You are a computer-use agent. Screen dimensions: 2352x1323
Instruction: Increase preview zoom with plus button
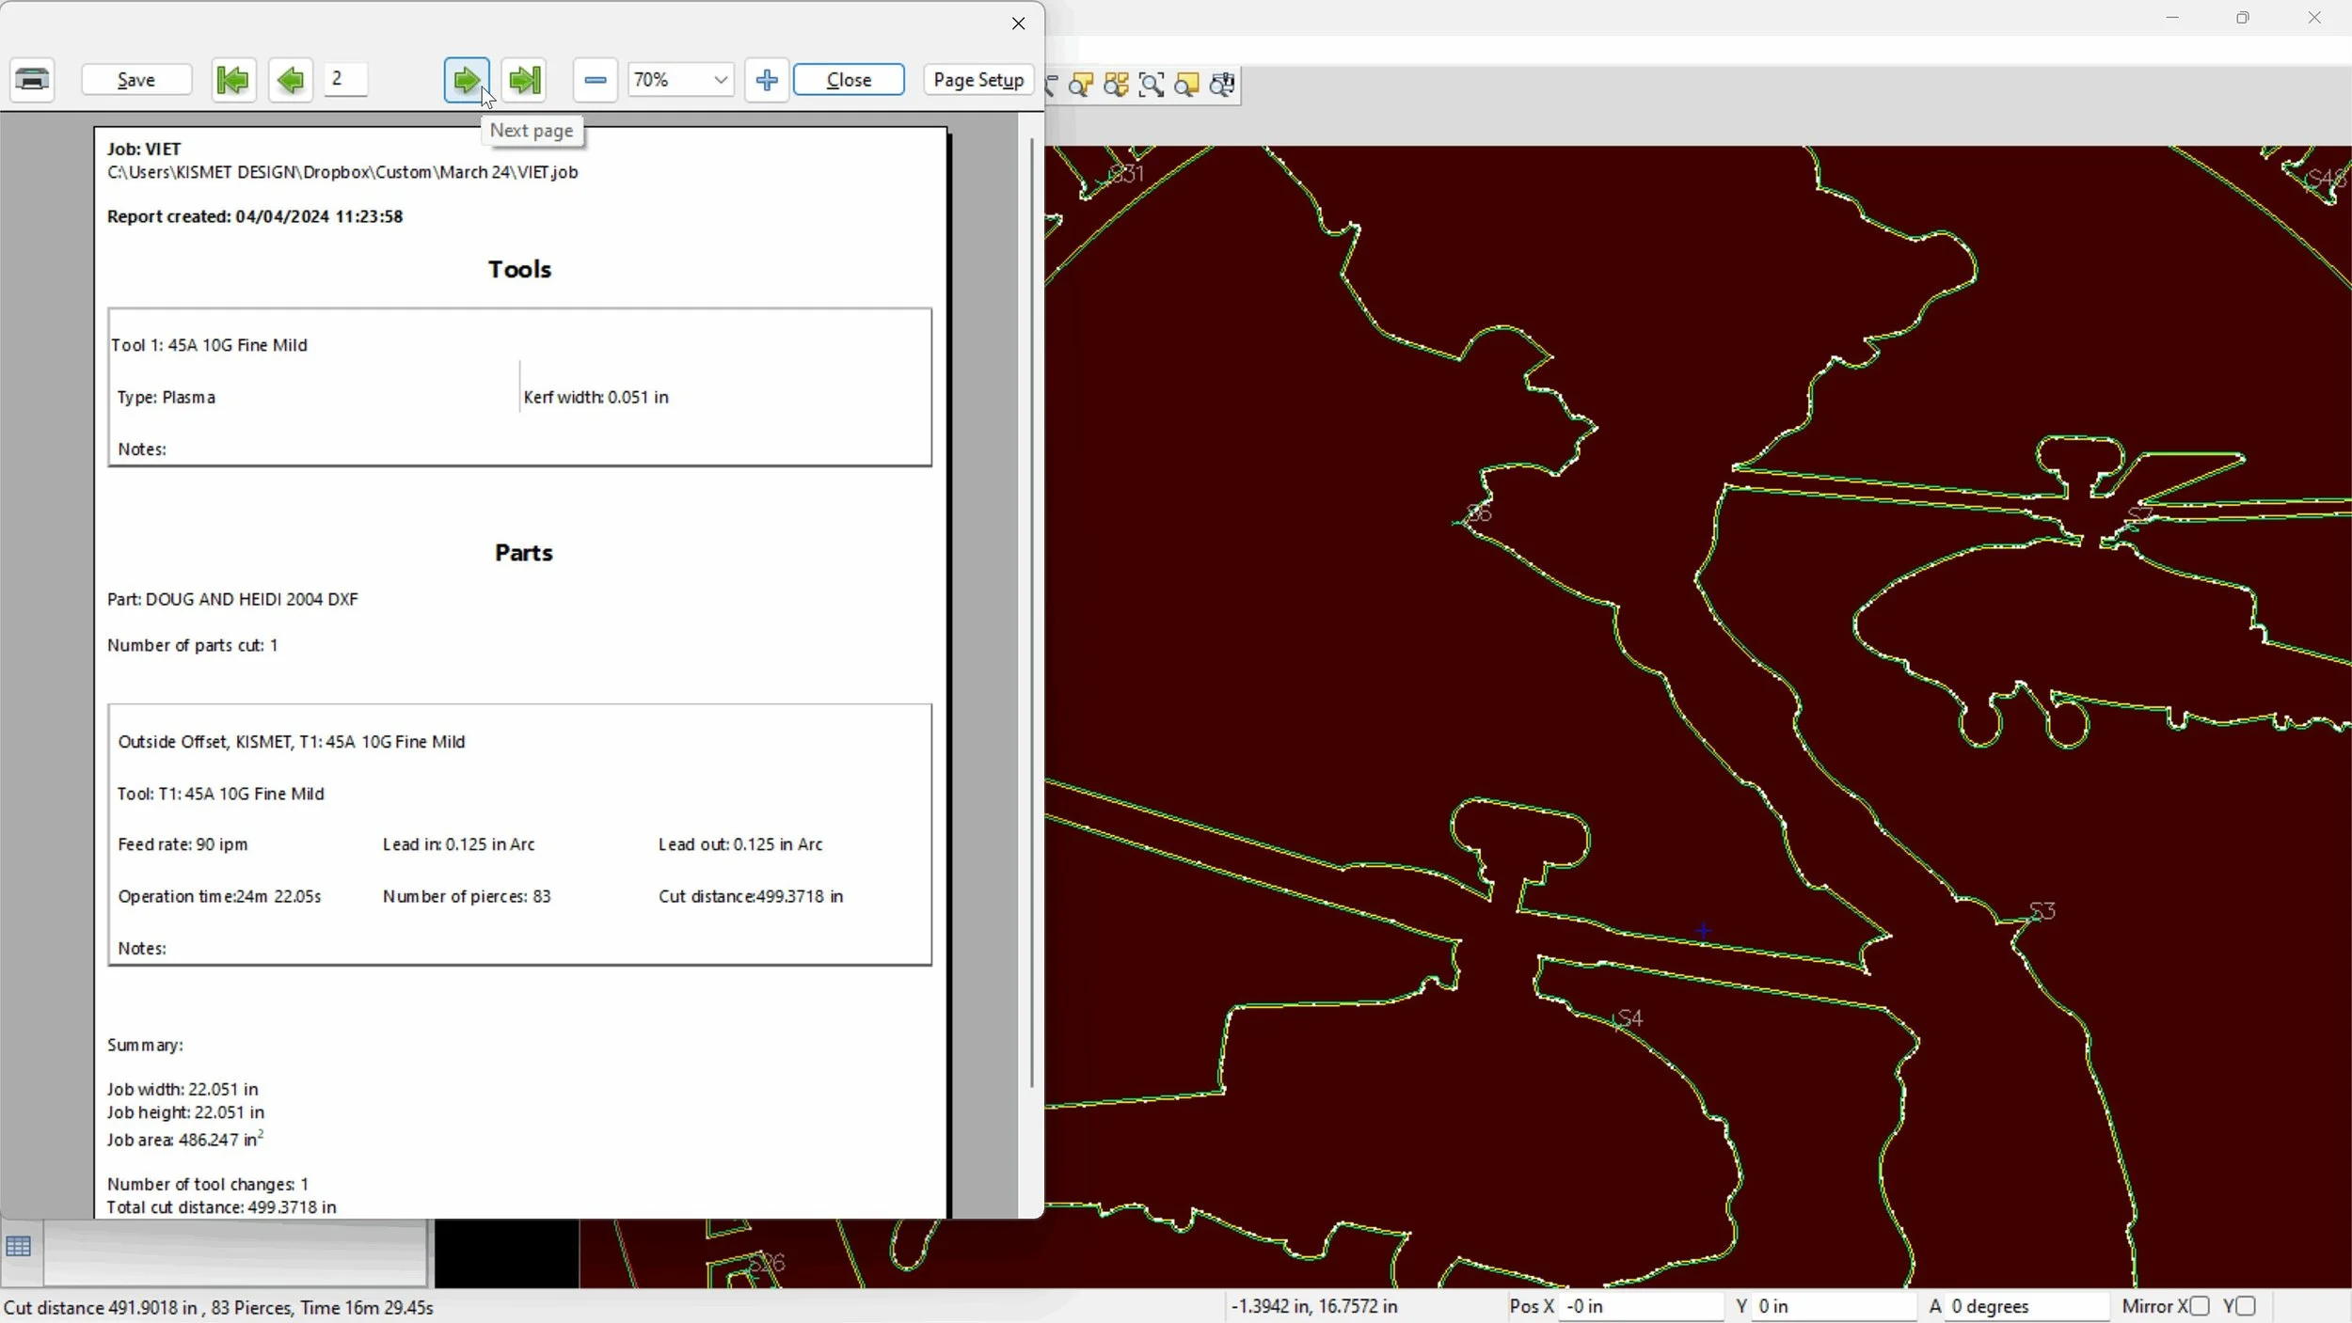coord(767,80)
